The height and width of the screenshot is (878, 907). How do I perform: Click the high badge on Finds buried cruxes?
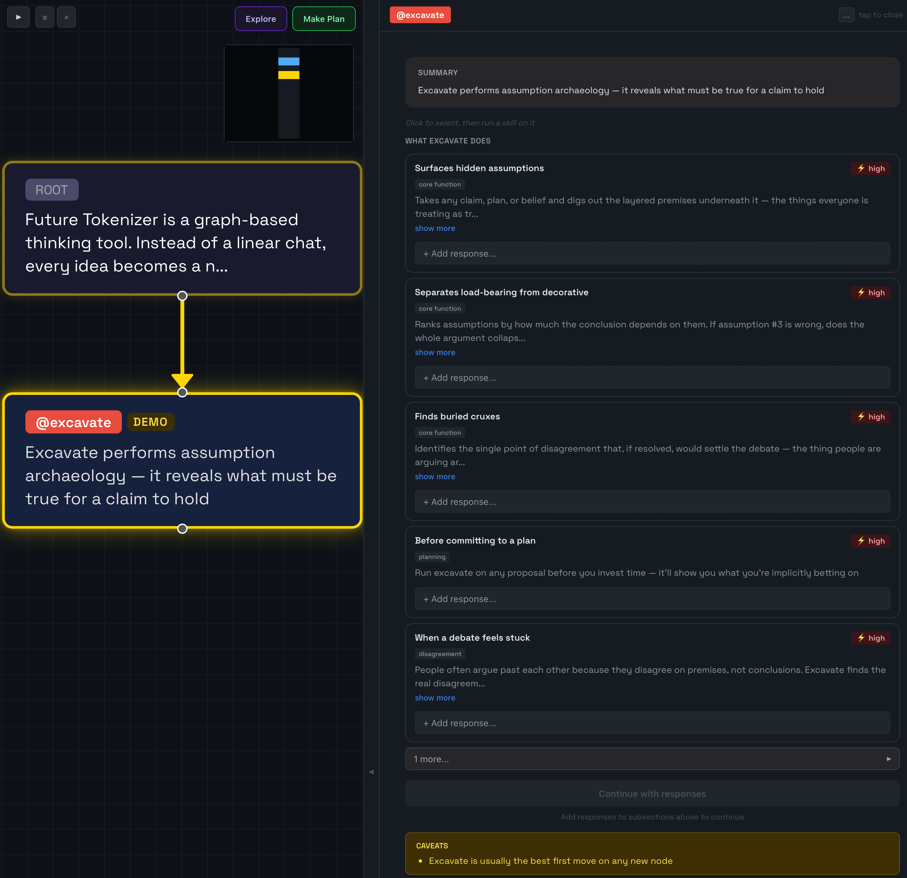coord(870,416)
